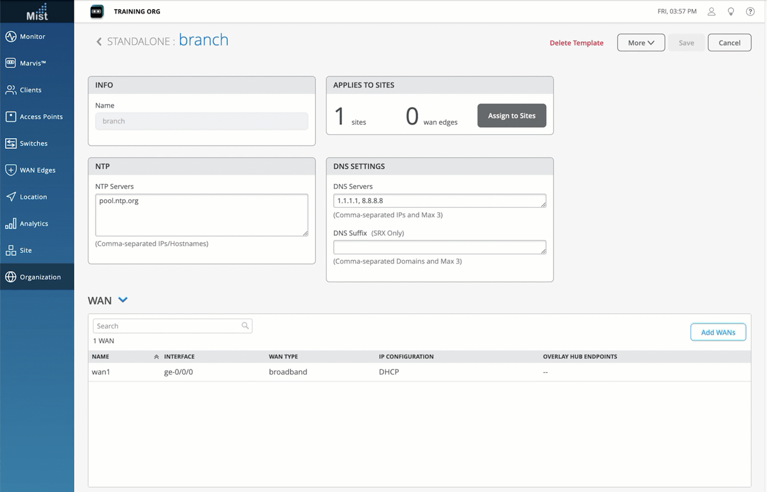Click the WAN Edges shield icon
767x492 pixels.
tap(11, 170)
